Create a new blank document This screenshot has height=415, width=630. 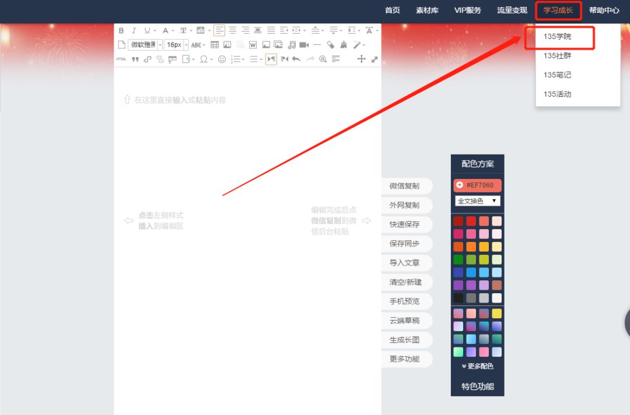click(122, 45)
